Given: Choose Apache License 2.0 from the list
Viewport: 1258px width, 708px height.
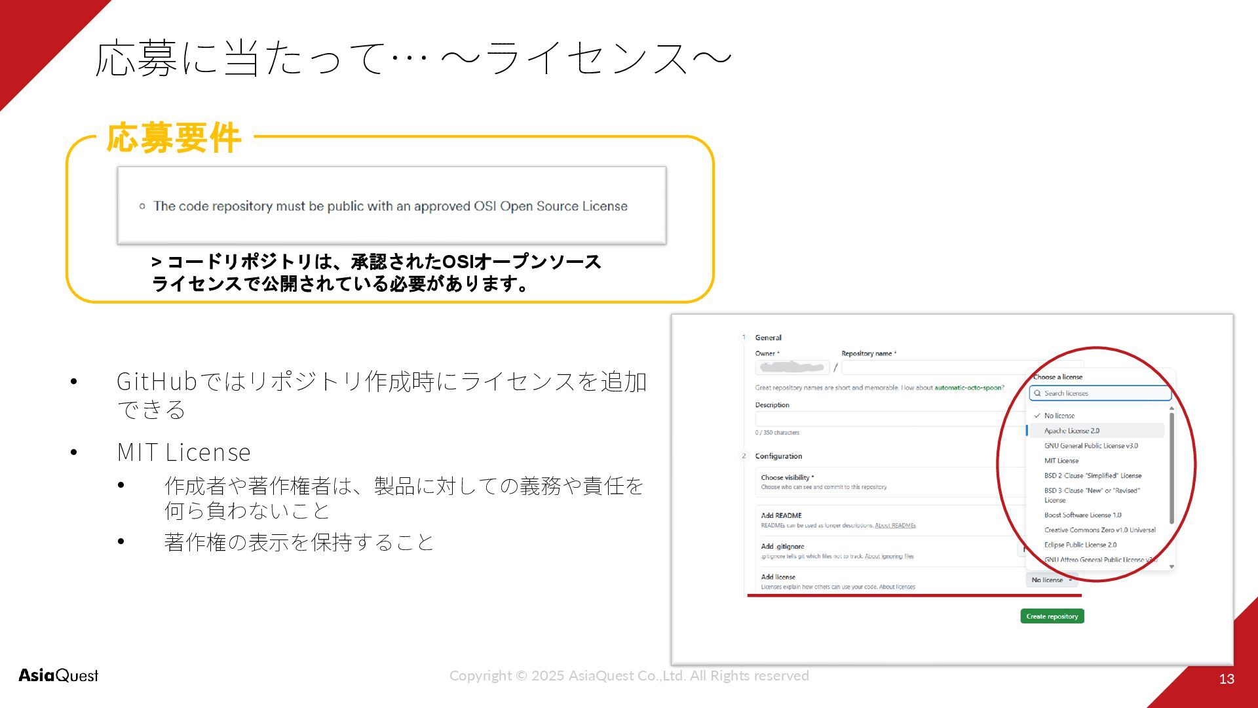Looking at the screenshot, I should [x=1071, y=431].
